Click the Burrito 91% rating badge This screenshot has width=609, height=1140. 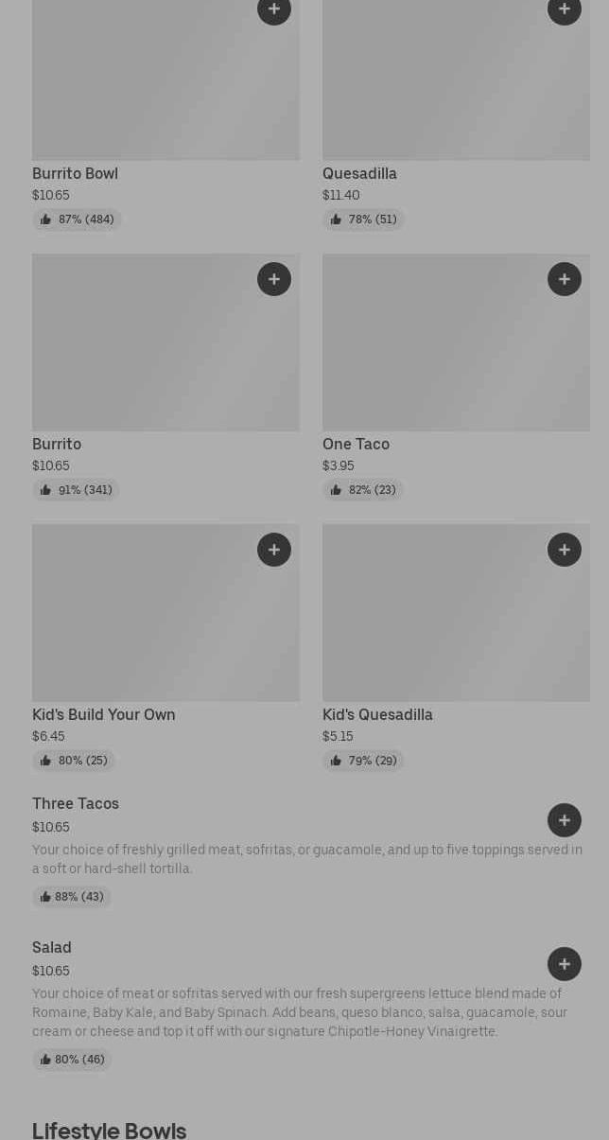76,490
